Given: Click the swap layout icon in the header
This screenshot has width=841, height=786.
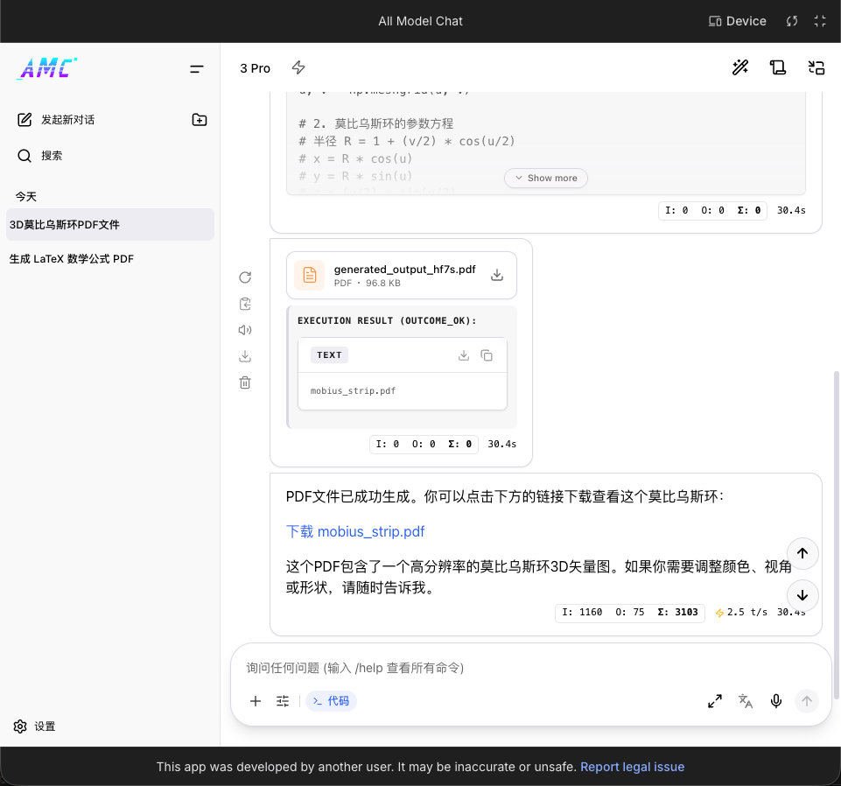Looking at the screenshot, I should click(816, 67).
